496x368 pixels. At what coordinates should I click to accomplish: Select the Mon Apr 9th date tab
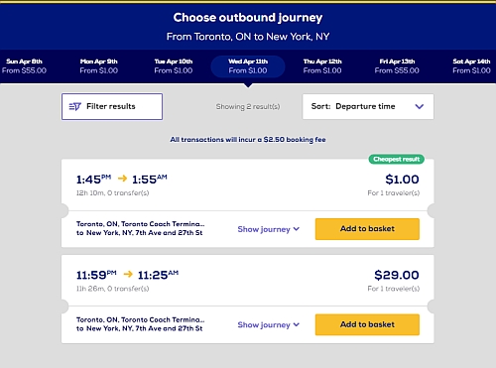click(x=99, y=65)
